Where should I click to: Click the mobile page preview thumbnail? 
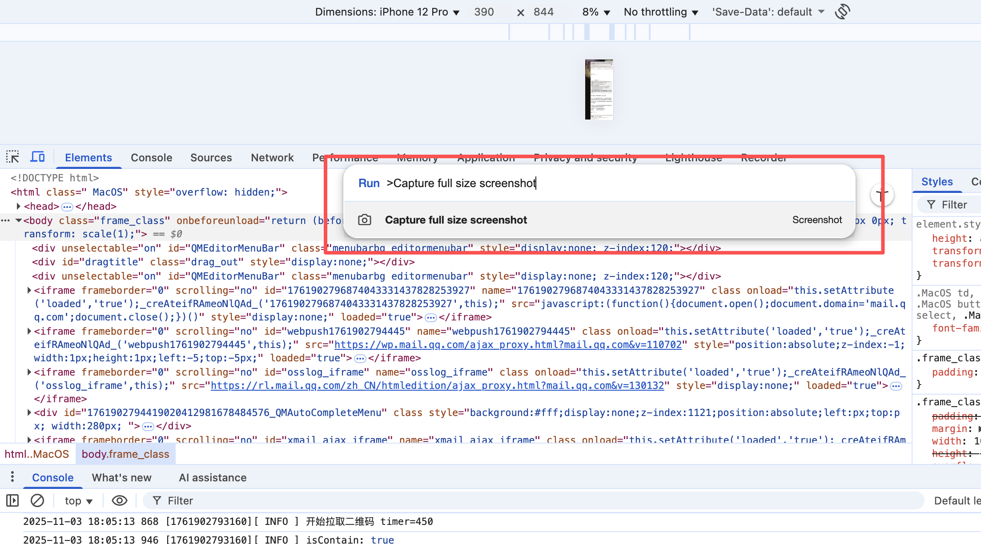point(599,89)
